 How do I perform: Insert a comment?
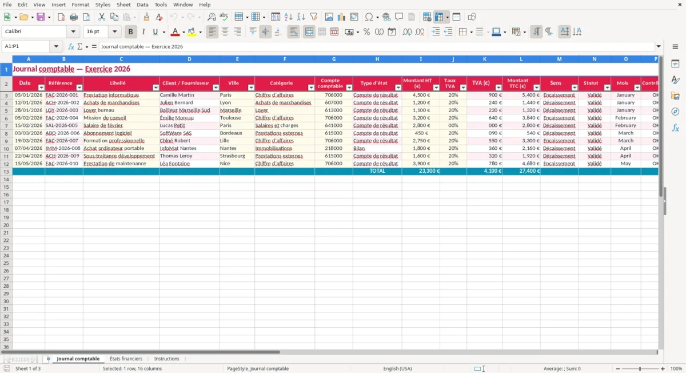pyautogui.click(x=400, y=17)
